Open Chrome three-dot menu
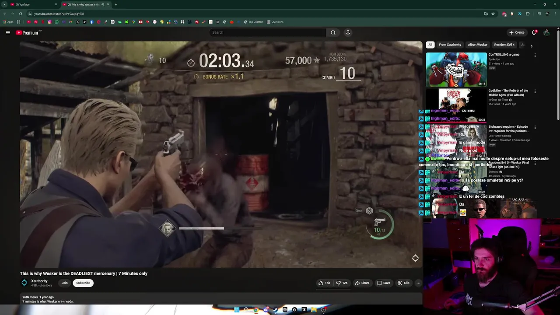The image size is (560, 315). point(555,14)
